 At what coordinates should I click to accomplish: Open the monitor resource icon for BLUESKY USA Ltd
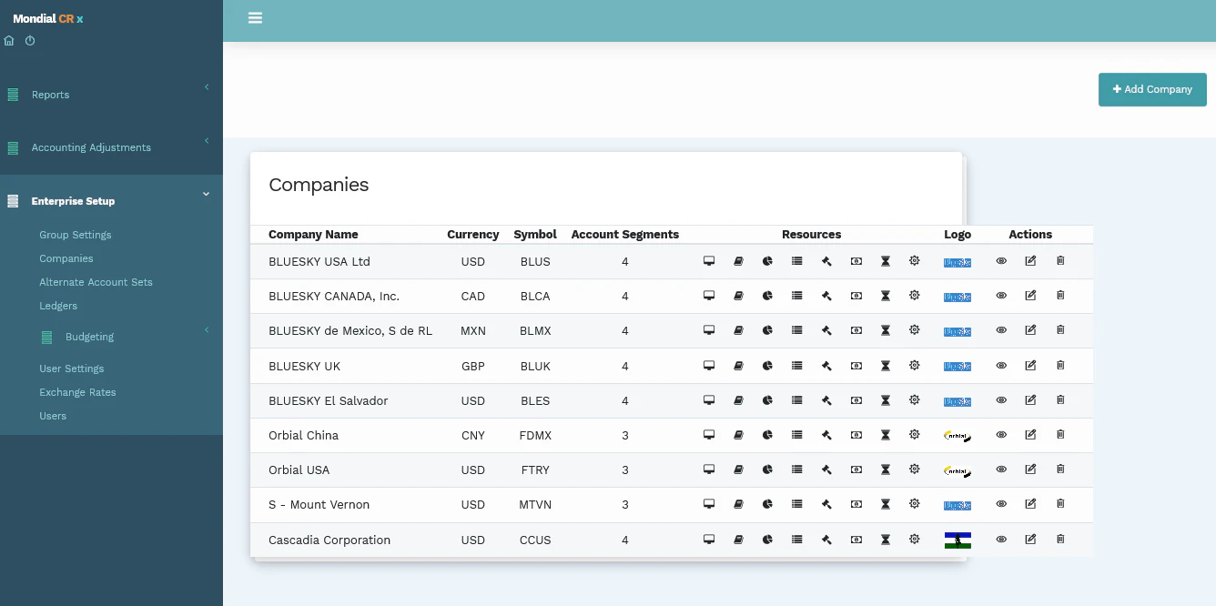pos(709,261)
